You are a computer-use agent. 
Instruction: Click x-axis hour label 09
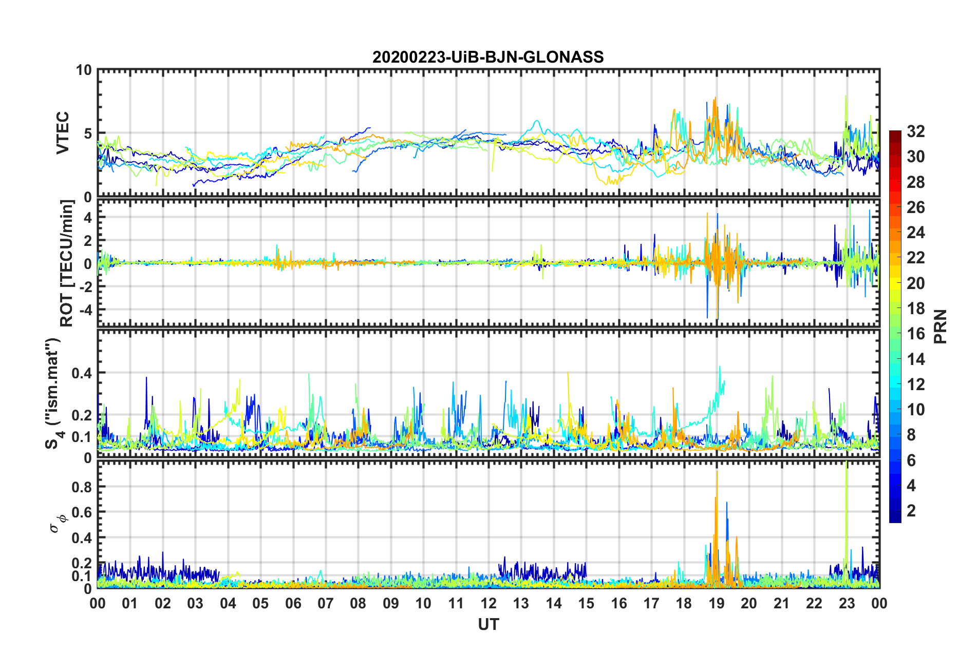391,603
